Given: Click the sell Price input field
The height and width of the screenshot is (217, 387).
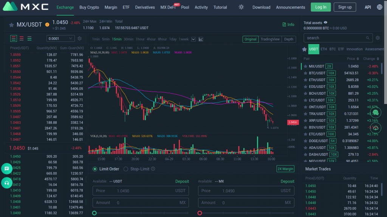Looking at the screenshot, I should pyautogui.click(x=246, y=191).
